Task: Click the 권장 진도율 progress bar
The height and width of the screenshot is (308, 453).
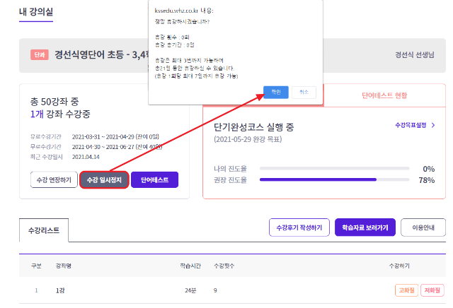Action: [334, 180]
